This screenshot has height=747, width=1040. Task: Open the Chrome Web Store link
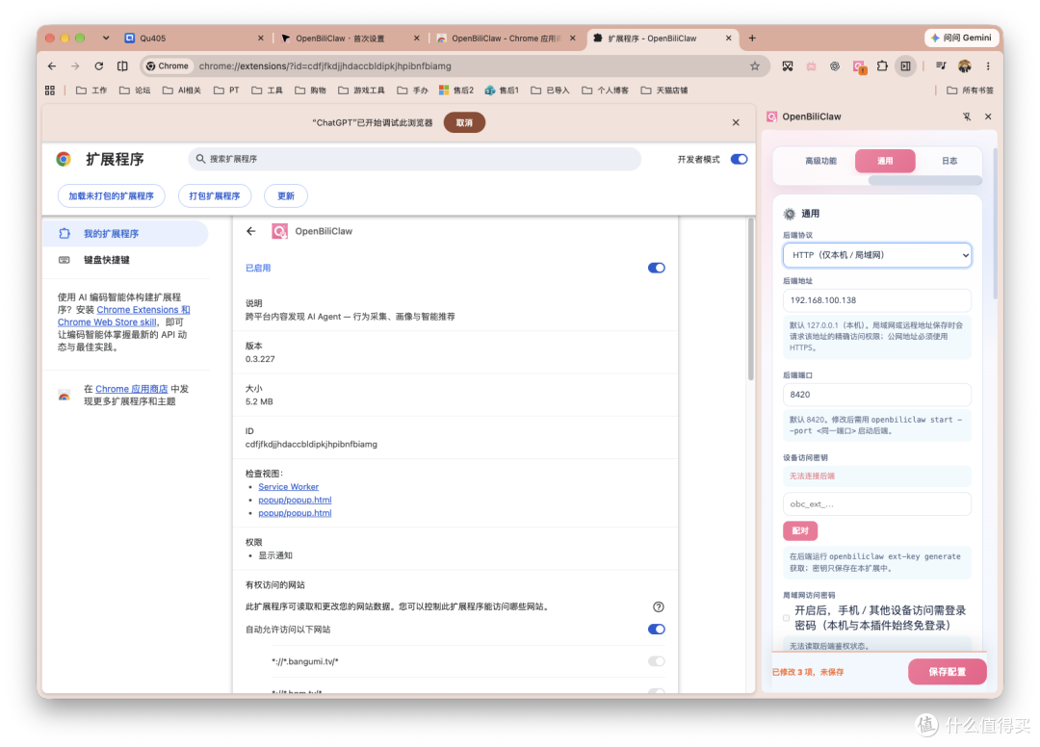tap(131, 389)
